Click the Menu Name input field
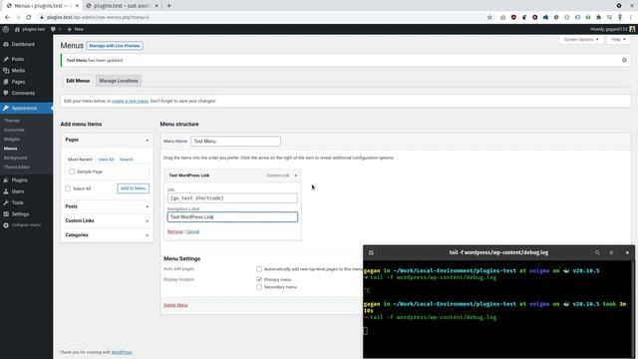Viewport: 638px width, 359px height. pos(235,142)
